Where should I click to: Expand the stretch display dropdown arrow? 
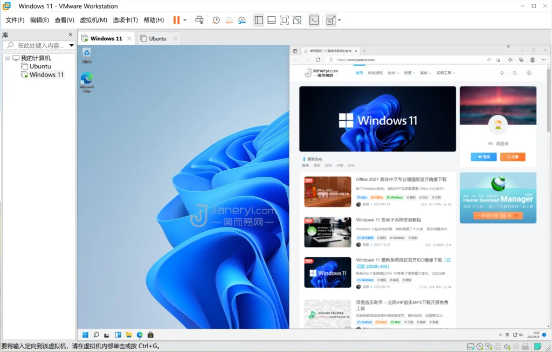click(340, 20)
